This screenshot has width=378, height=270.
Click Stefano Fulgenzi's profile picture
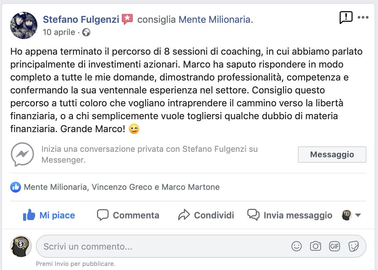24,25
